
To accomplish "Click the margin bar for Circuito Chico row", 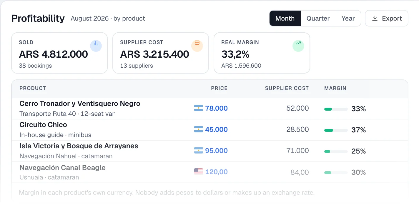I will pos(336,130).
